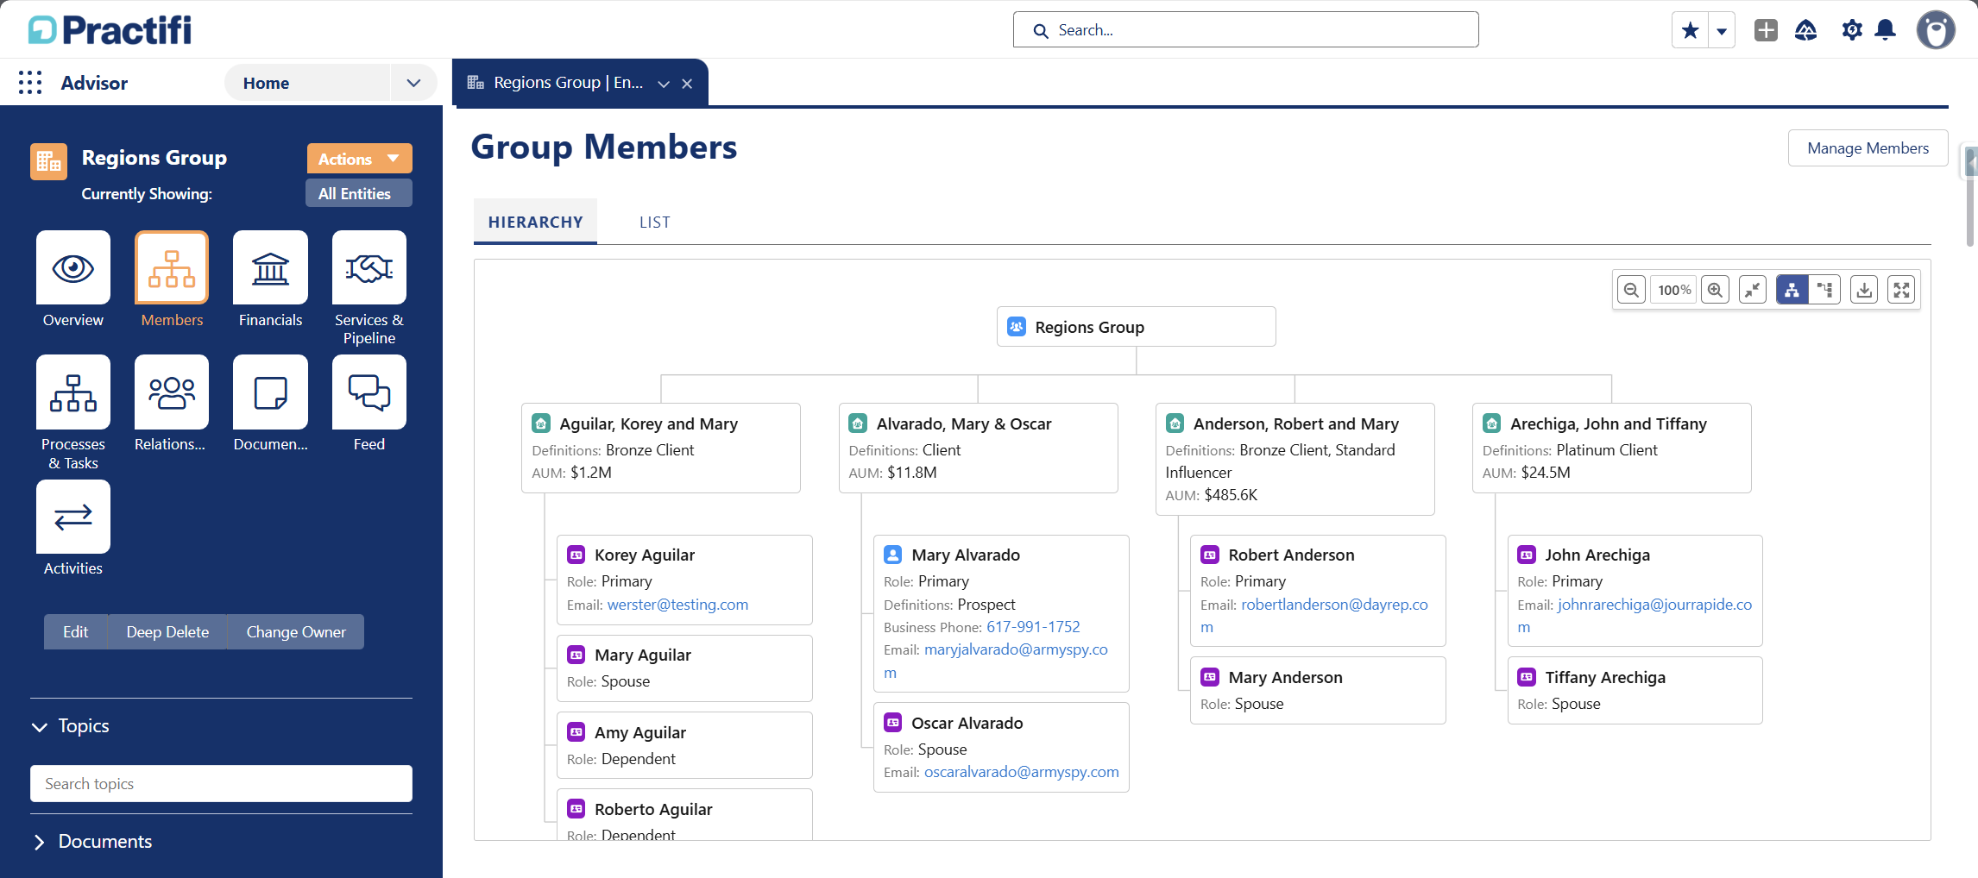Switch to horizontal tree layout view

point(1824,290)
